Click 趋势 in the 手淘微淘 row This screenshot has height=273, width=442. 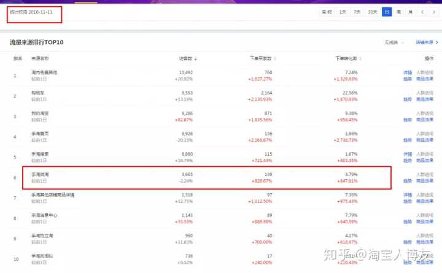point(407,181)
